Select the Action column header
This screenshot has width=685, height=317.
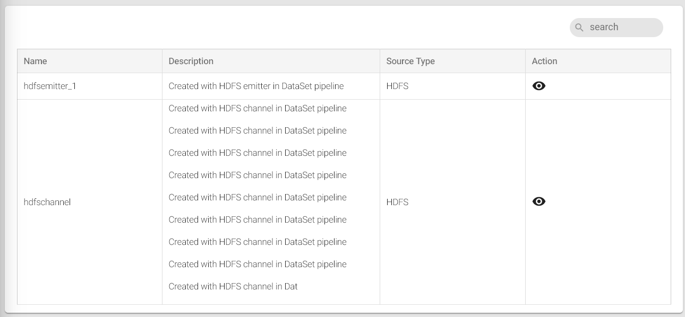[x=544, y=61]
